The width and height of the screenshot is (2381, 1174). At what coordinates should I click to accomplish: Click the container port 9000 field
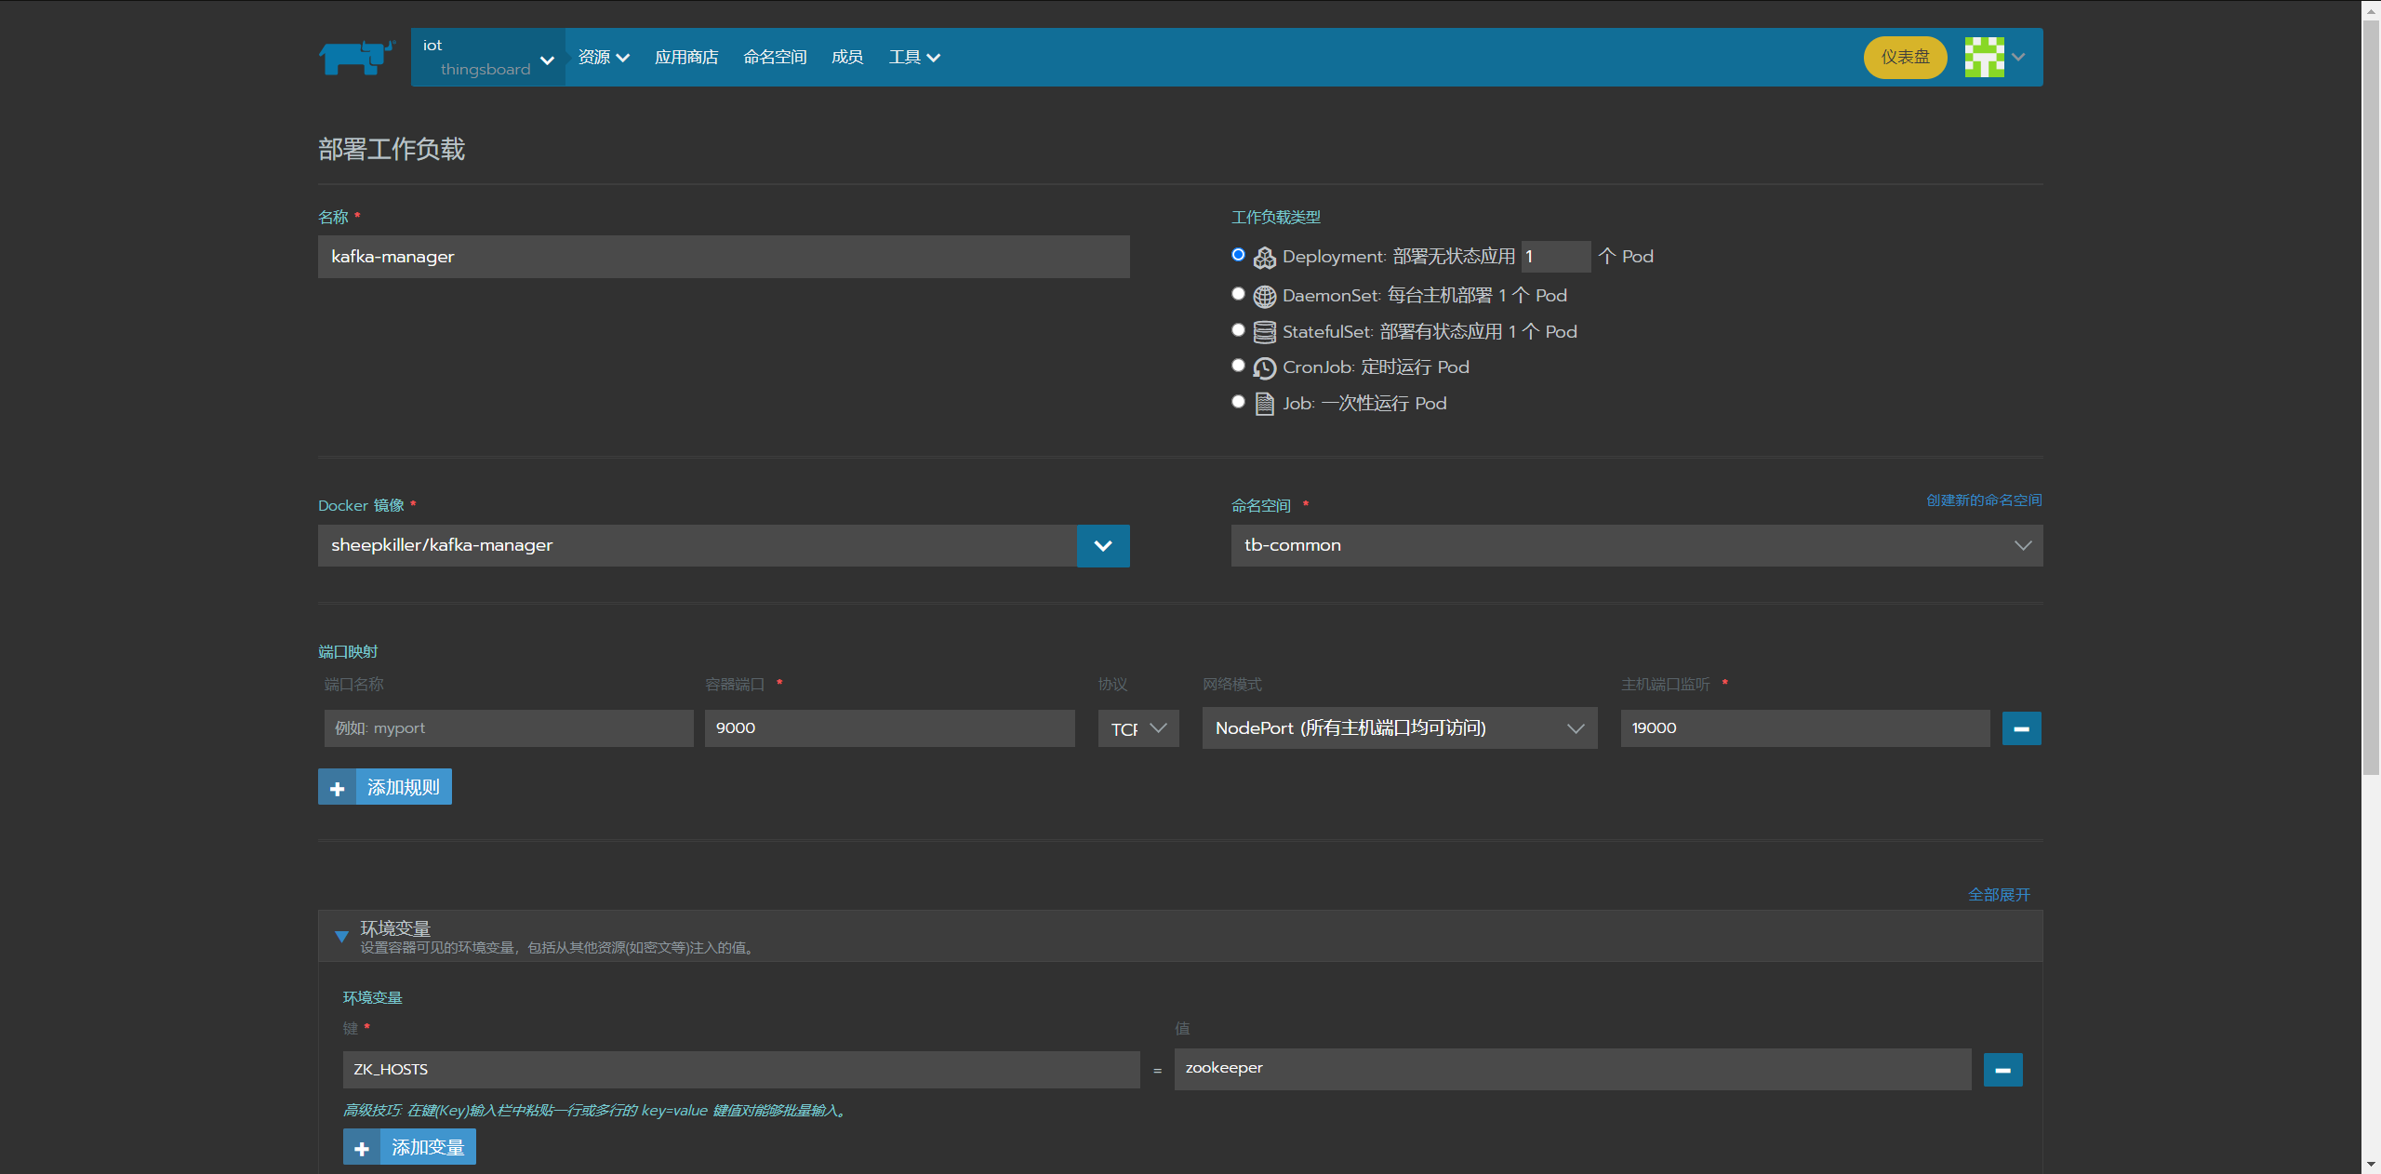click(890, 728)
